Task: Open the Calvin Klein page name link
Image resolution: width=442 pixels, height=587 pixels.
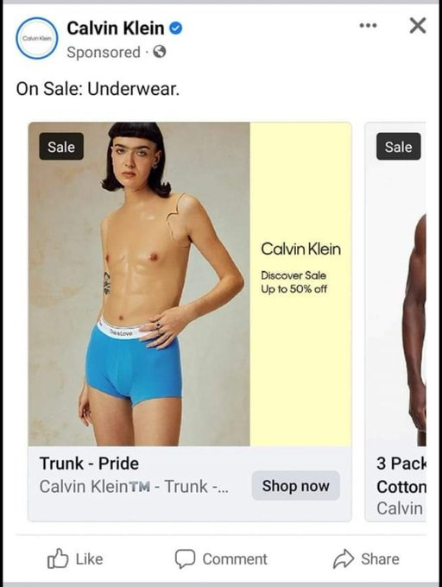Action: click(x=116, y=28)
